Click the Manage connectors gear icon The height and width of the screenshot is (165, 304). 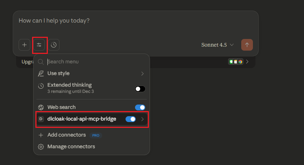pos(41,147)
